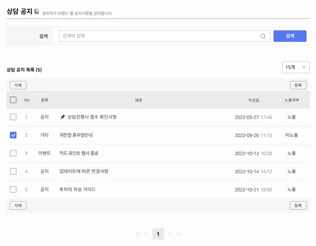Click the magnifier icon in search field
Viewport: 316px width, 246px height.
[263, 36]
